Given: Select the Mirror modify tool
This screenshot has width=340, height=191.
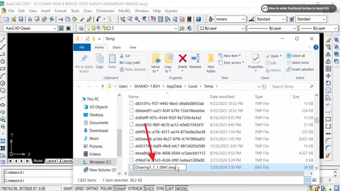Looking at the screenshot, I should (x=328, y=54).
